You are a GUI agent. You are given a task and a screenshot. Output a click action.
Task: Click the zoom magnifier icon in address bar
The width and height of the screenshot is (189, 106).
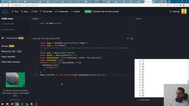coord(161,5)
